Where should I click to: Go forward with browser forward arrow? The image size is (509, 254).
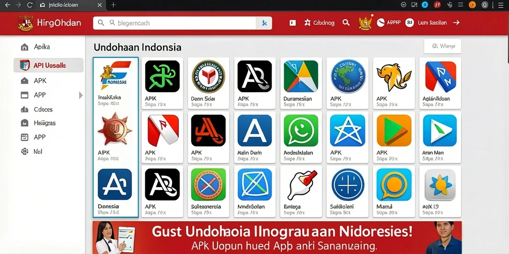click(18, 5)
